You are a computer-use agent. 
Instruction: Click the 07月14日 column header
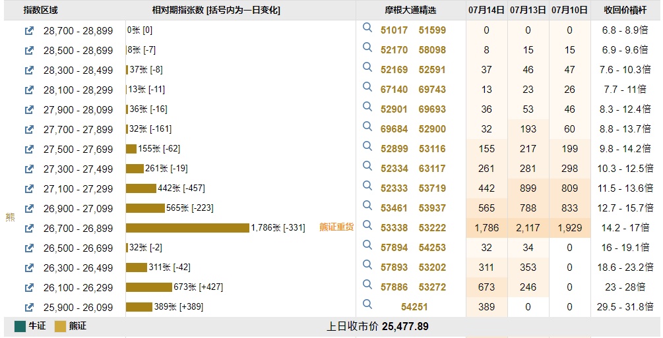point(487,11)
